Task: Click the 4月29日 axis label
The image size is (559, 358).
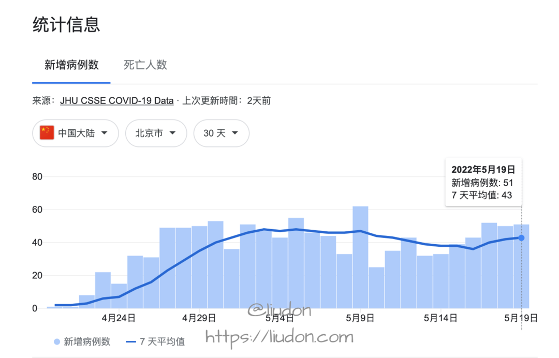Action: pos(199,318)
